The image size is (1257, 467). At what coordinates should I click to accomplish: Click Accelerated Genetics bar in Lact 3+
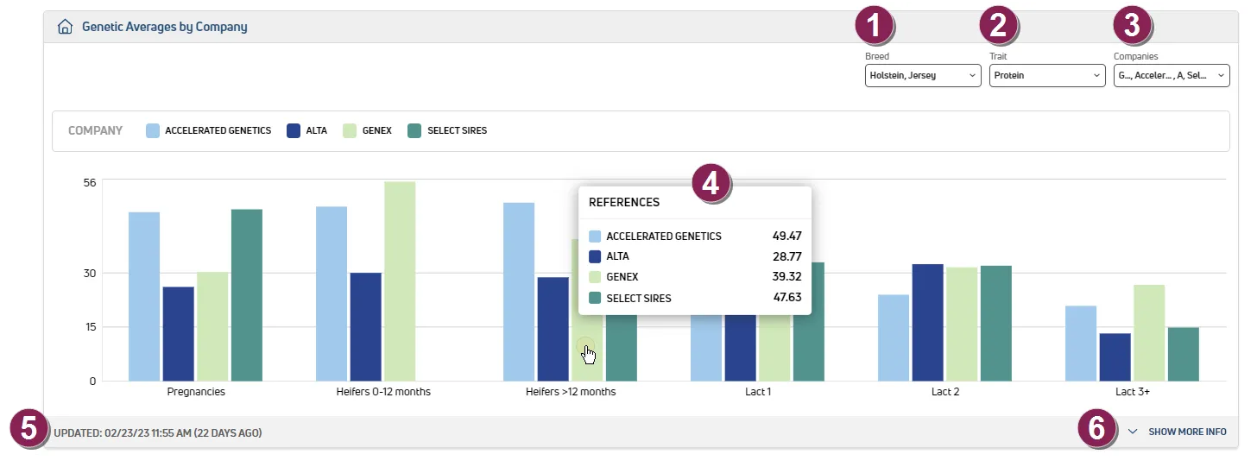(1081, 343)
